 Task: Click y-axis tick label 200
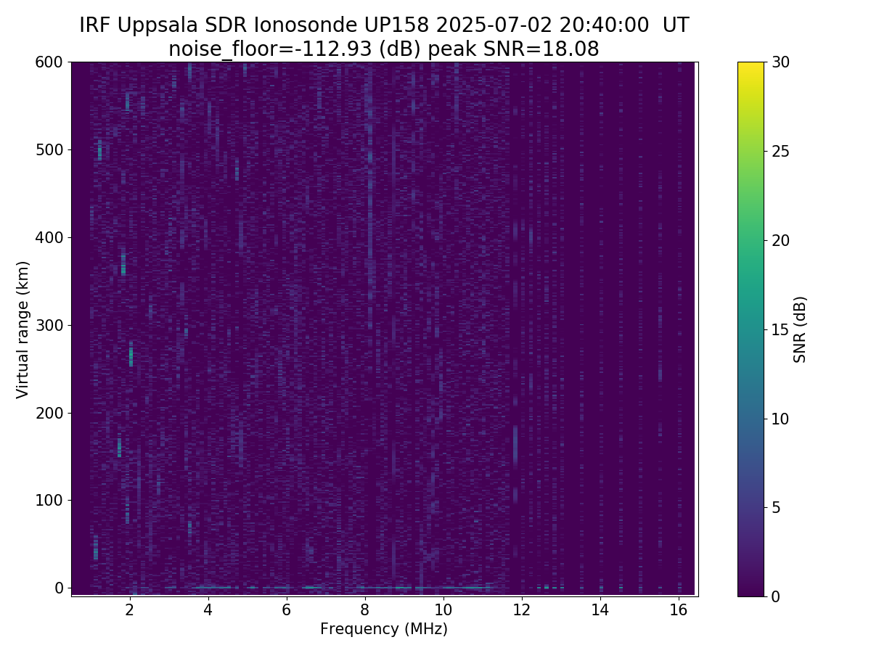[49, 413]
